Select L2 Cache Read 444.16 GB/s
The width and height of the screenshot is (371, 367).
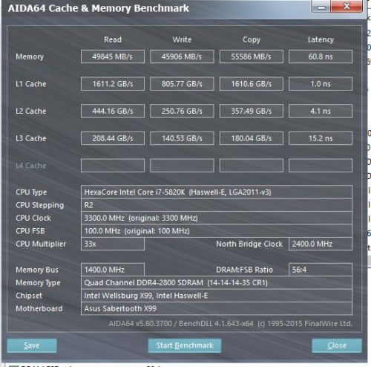pyautogui.click(x=113, y=111)
